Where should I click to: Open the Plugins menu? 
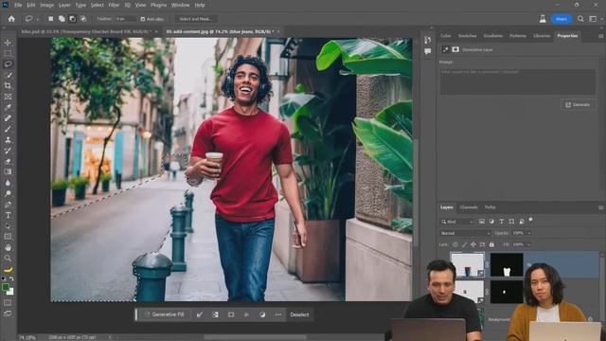click(x=158, y=5)
